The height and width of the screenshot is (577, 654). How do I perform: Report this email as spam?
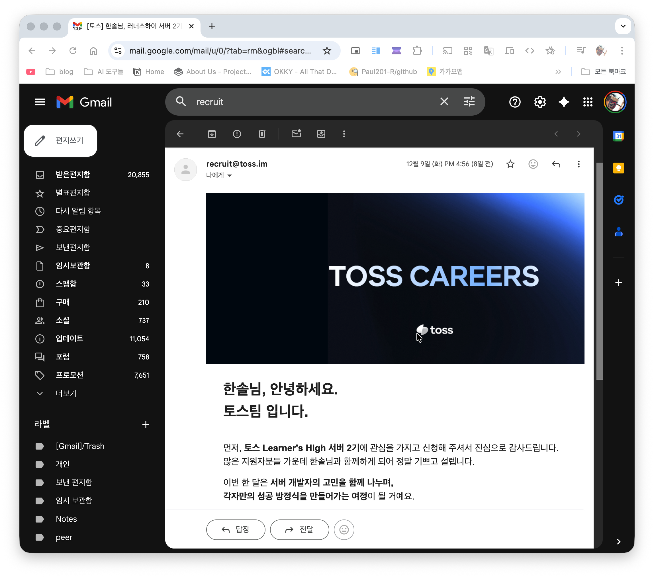click(x=237, y=134)
